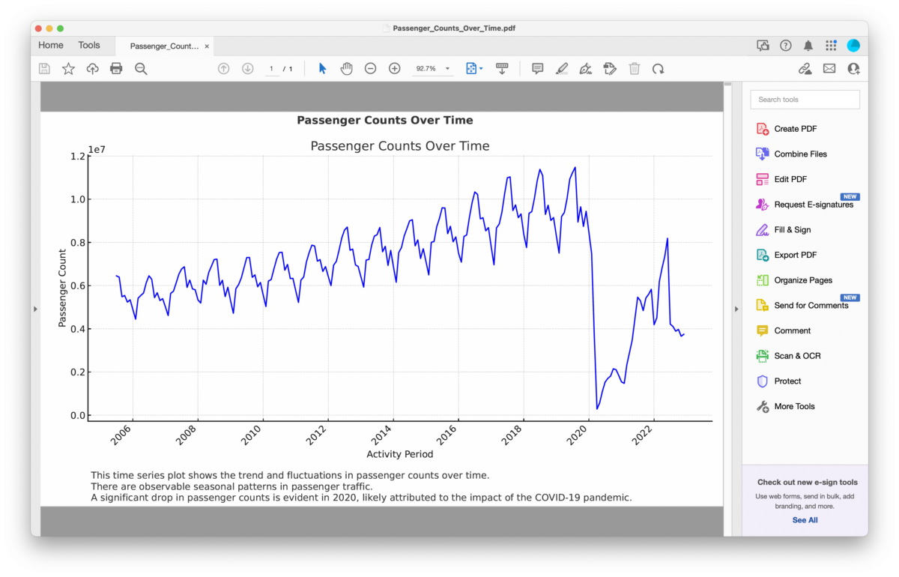The image size is (899, 577).
Task: Open the zoom level dropdown
Action: [432, 68]
